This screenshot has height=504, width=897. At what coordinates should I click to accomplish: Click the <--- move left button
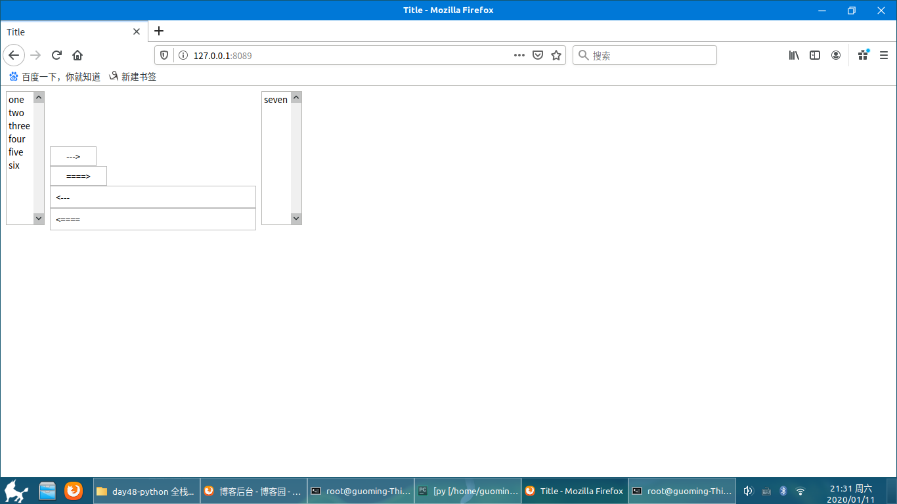[x=152, y=197]
